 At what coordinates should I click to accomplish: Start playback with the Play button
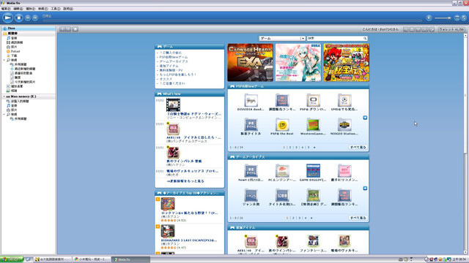click(8, 18)
